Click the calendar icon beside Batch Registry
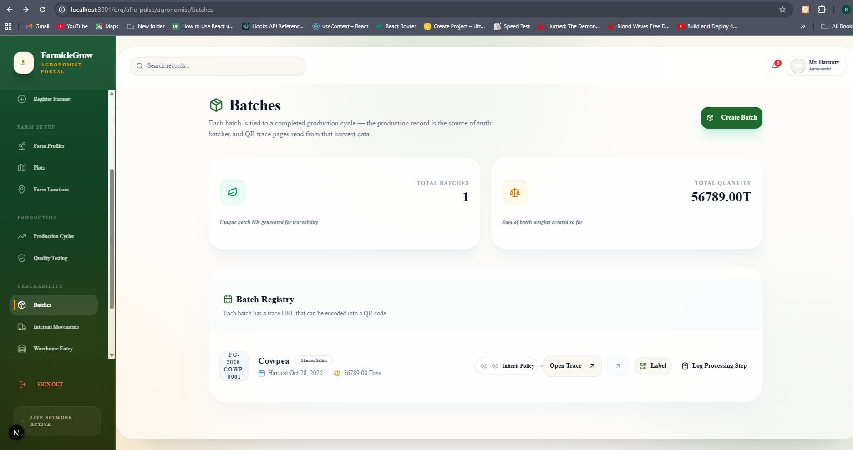853x450 pixels. coord(228,299)
